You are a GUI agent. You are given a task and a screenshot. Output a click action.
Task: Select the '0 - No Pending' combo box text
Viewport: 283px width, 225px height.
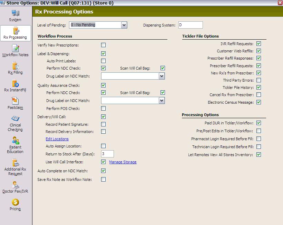(83, 25)
